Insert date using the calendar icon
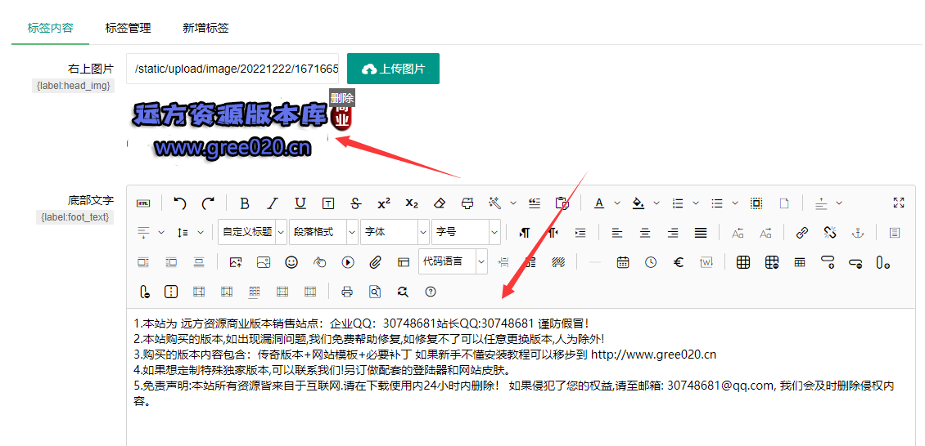Screen dimensions: 925x446 pos(623,262)
